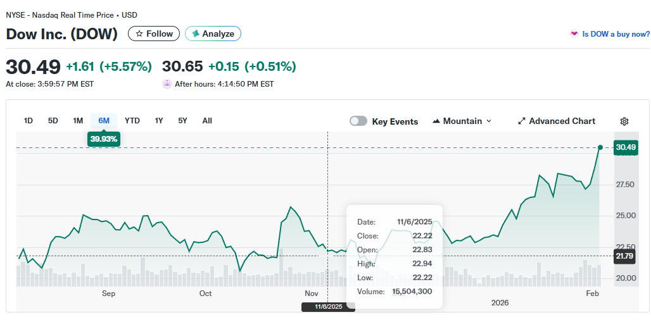Click the After hours moon icon
Viewport: 651px width, 322px height.
point(167,84)
